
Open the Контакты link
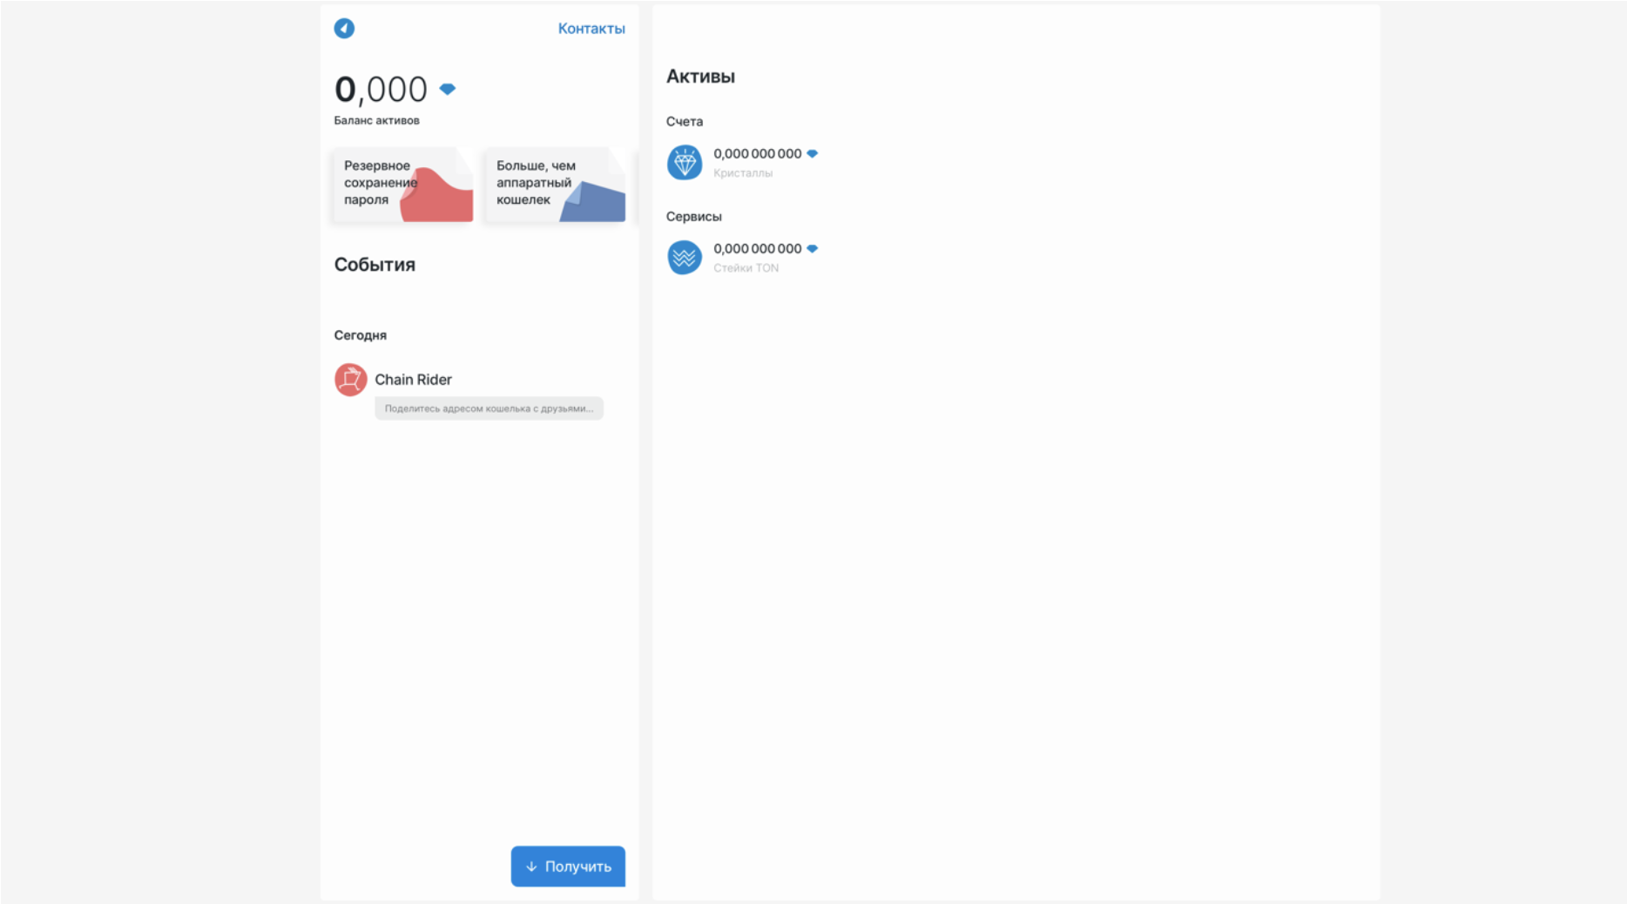(591, 29)
